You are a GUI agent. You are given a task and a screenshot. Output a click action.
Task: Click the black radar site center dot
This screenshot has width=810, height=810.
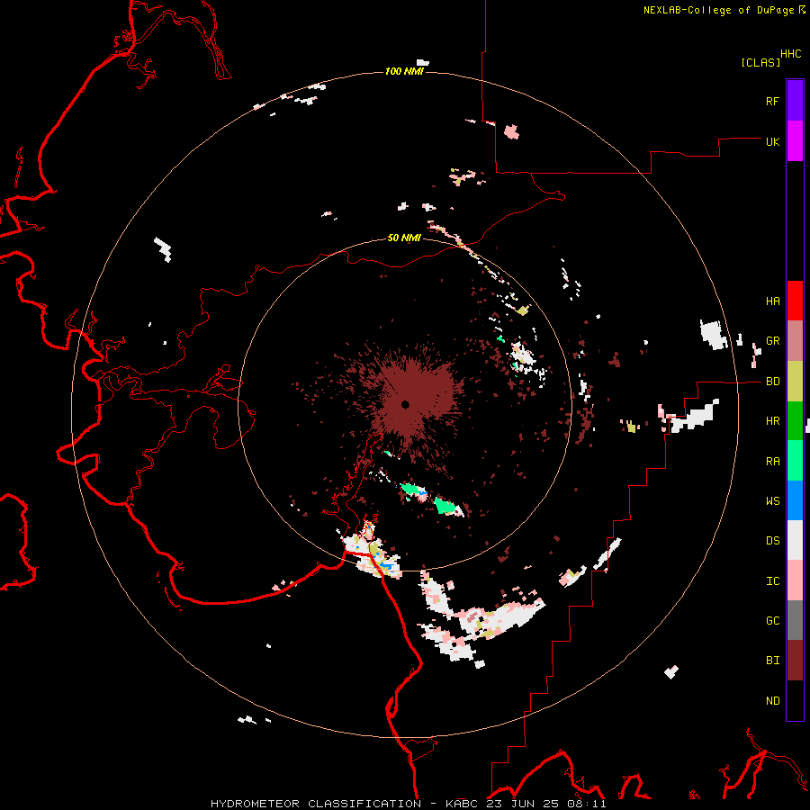[406, 404]
